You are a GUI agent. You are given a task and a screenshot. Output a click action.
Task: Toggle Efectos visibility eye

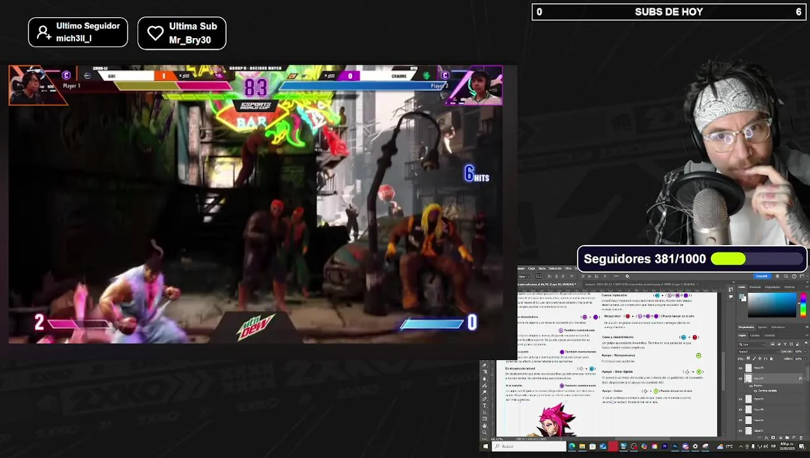click(751, 386)
